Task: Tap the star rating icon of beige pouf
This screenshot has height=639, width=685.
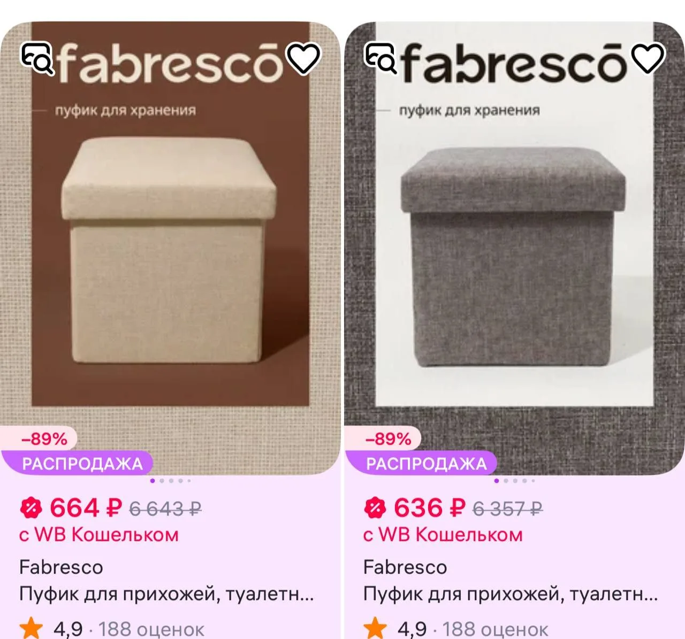Action: coord(32,628)
